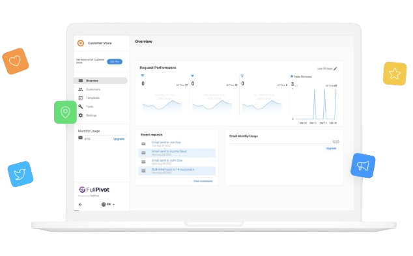Open the Overview sidebar item
Viewport: 413px width, 256px height.
tap(100, 81)
